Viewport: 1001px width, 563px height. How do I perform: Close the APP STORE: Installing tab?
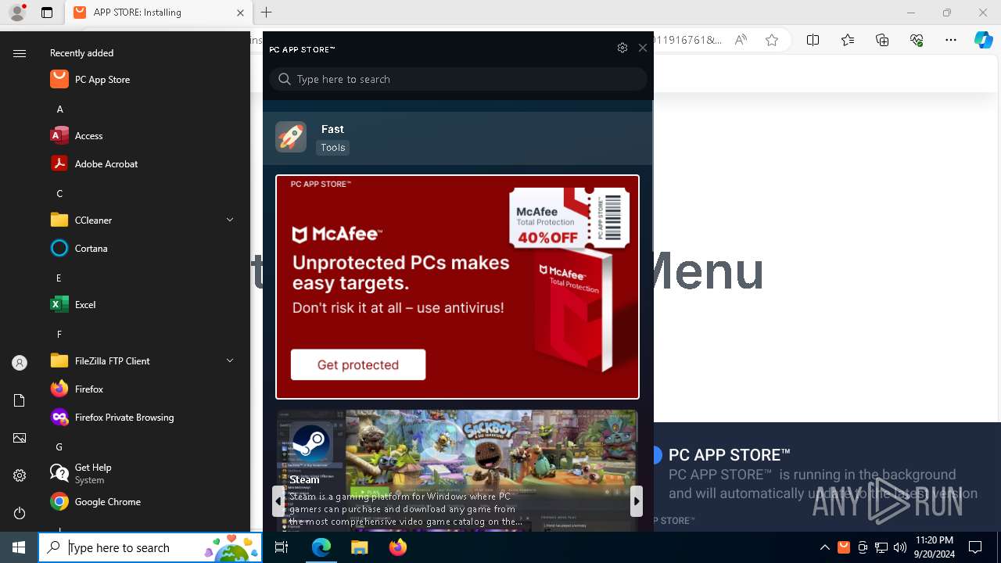[x=240, y=13]
